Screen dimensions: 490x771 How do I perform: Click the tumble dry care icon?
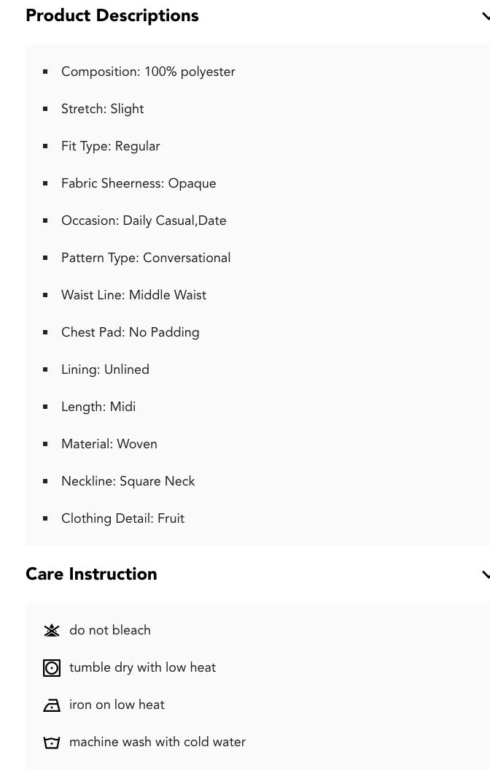click(x=52, y=668)
